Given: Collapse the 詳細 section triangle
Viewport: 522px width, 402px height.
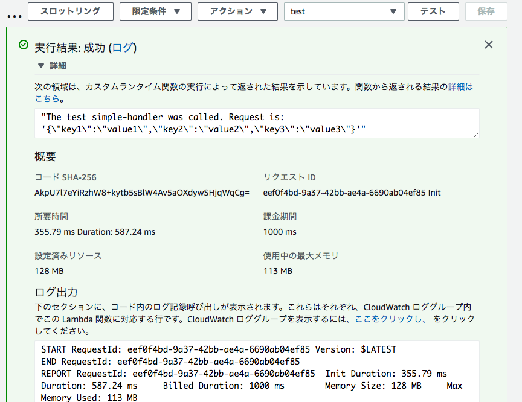Looking at the screenshot, I should coord(41,66).
